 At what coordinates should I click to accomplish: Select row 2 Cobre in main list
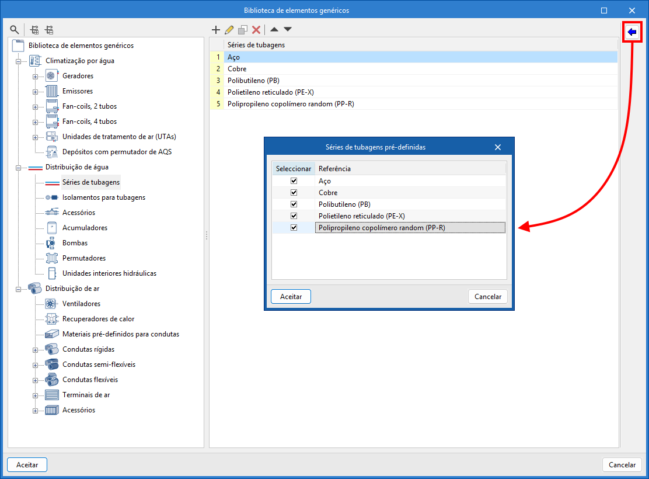(414, 69)
